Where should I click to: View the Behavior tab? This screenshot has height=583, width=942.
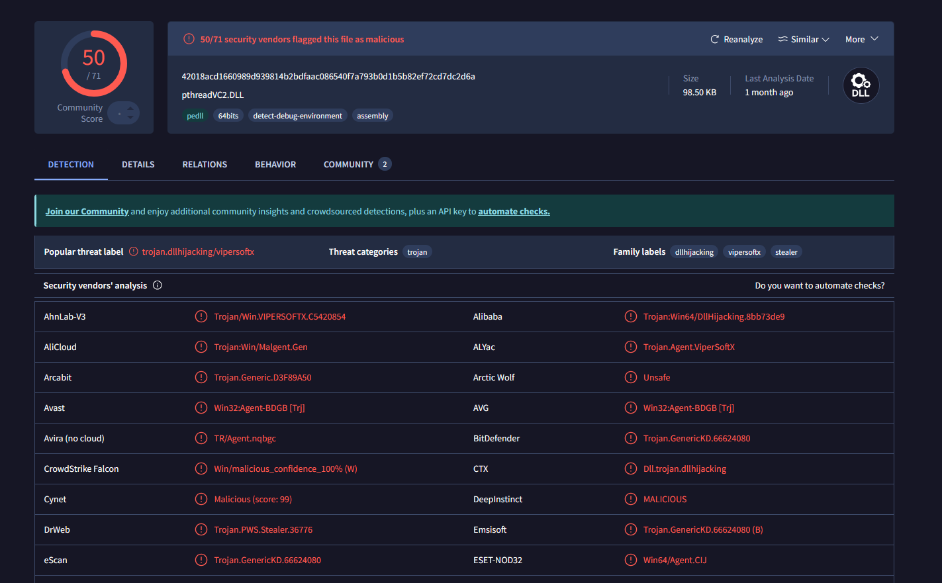275,164
